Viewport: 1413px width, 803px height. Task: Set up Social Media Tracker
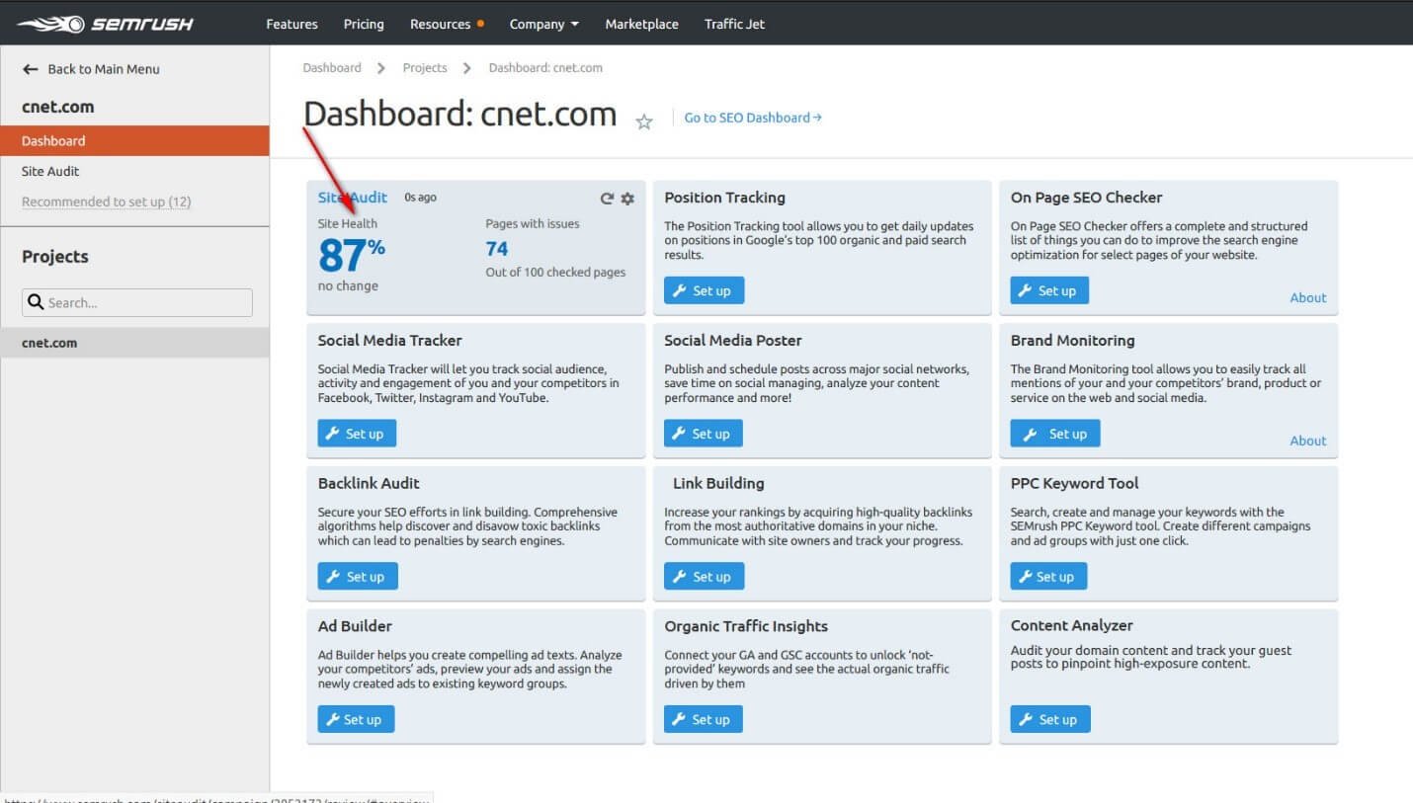click(357, 434)
